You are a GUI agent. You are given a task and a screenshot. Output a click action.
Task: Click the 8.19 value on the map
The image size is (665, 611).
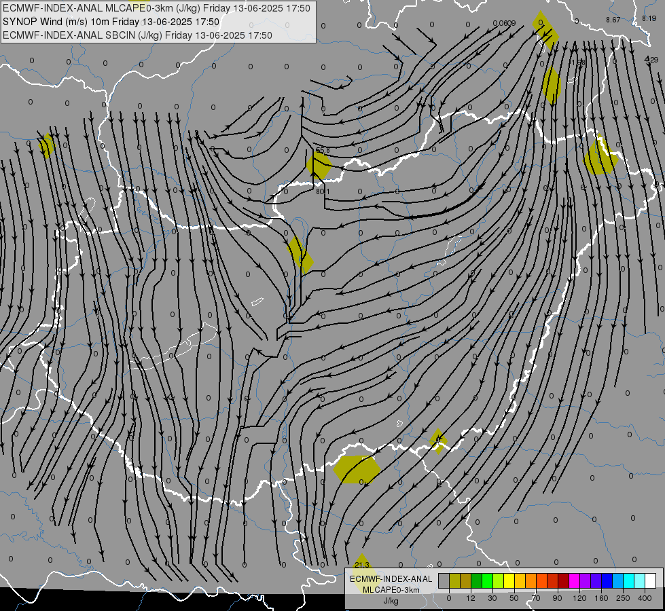(649, 18)
